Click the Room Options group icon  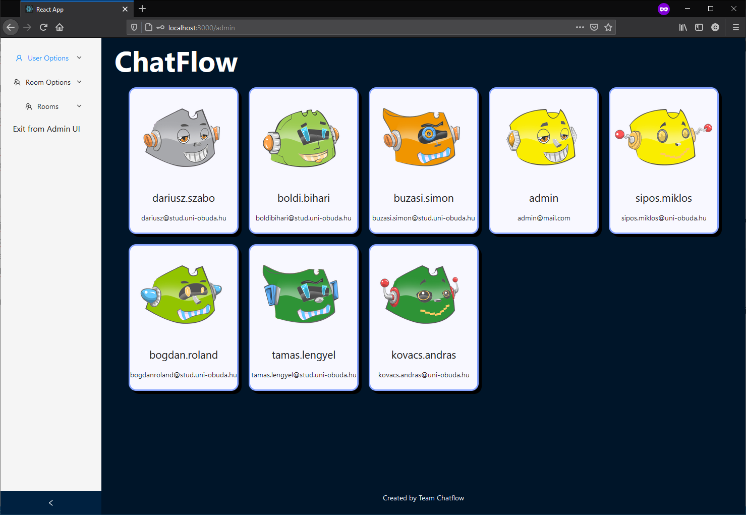point(17,82)
